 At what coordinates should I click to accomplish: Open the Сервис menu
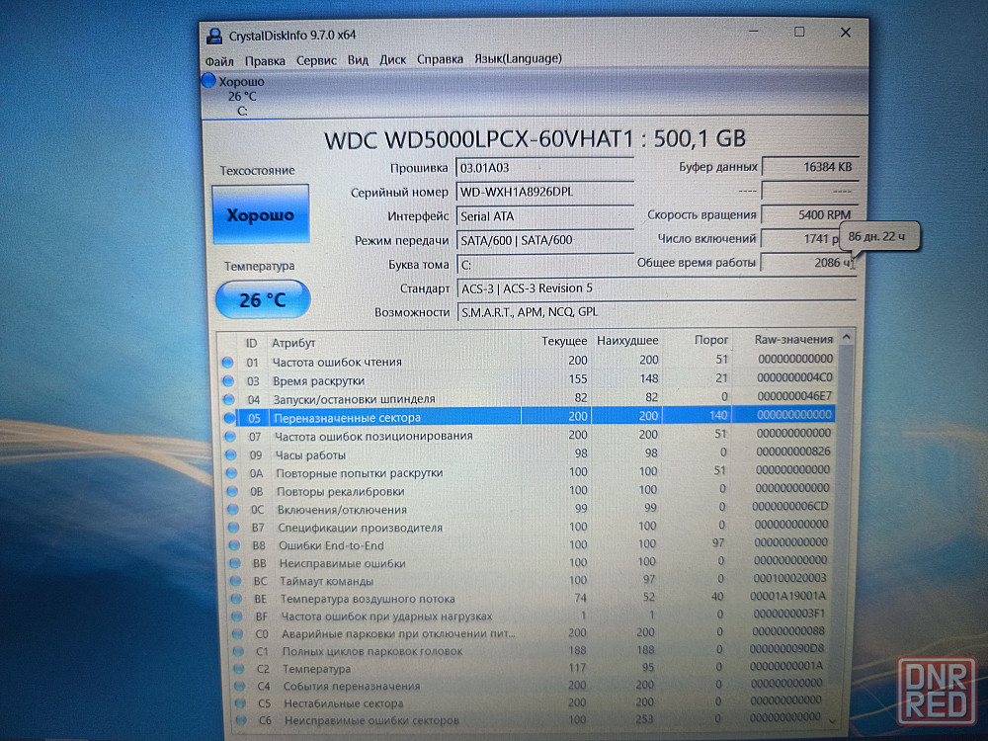click(x=316, y=59)
